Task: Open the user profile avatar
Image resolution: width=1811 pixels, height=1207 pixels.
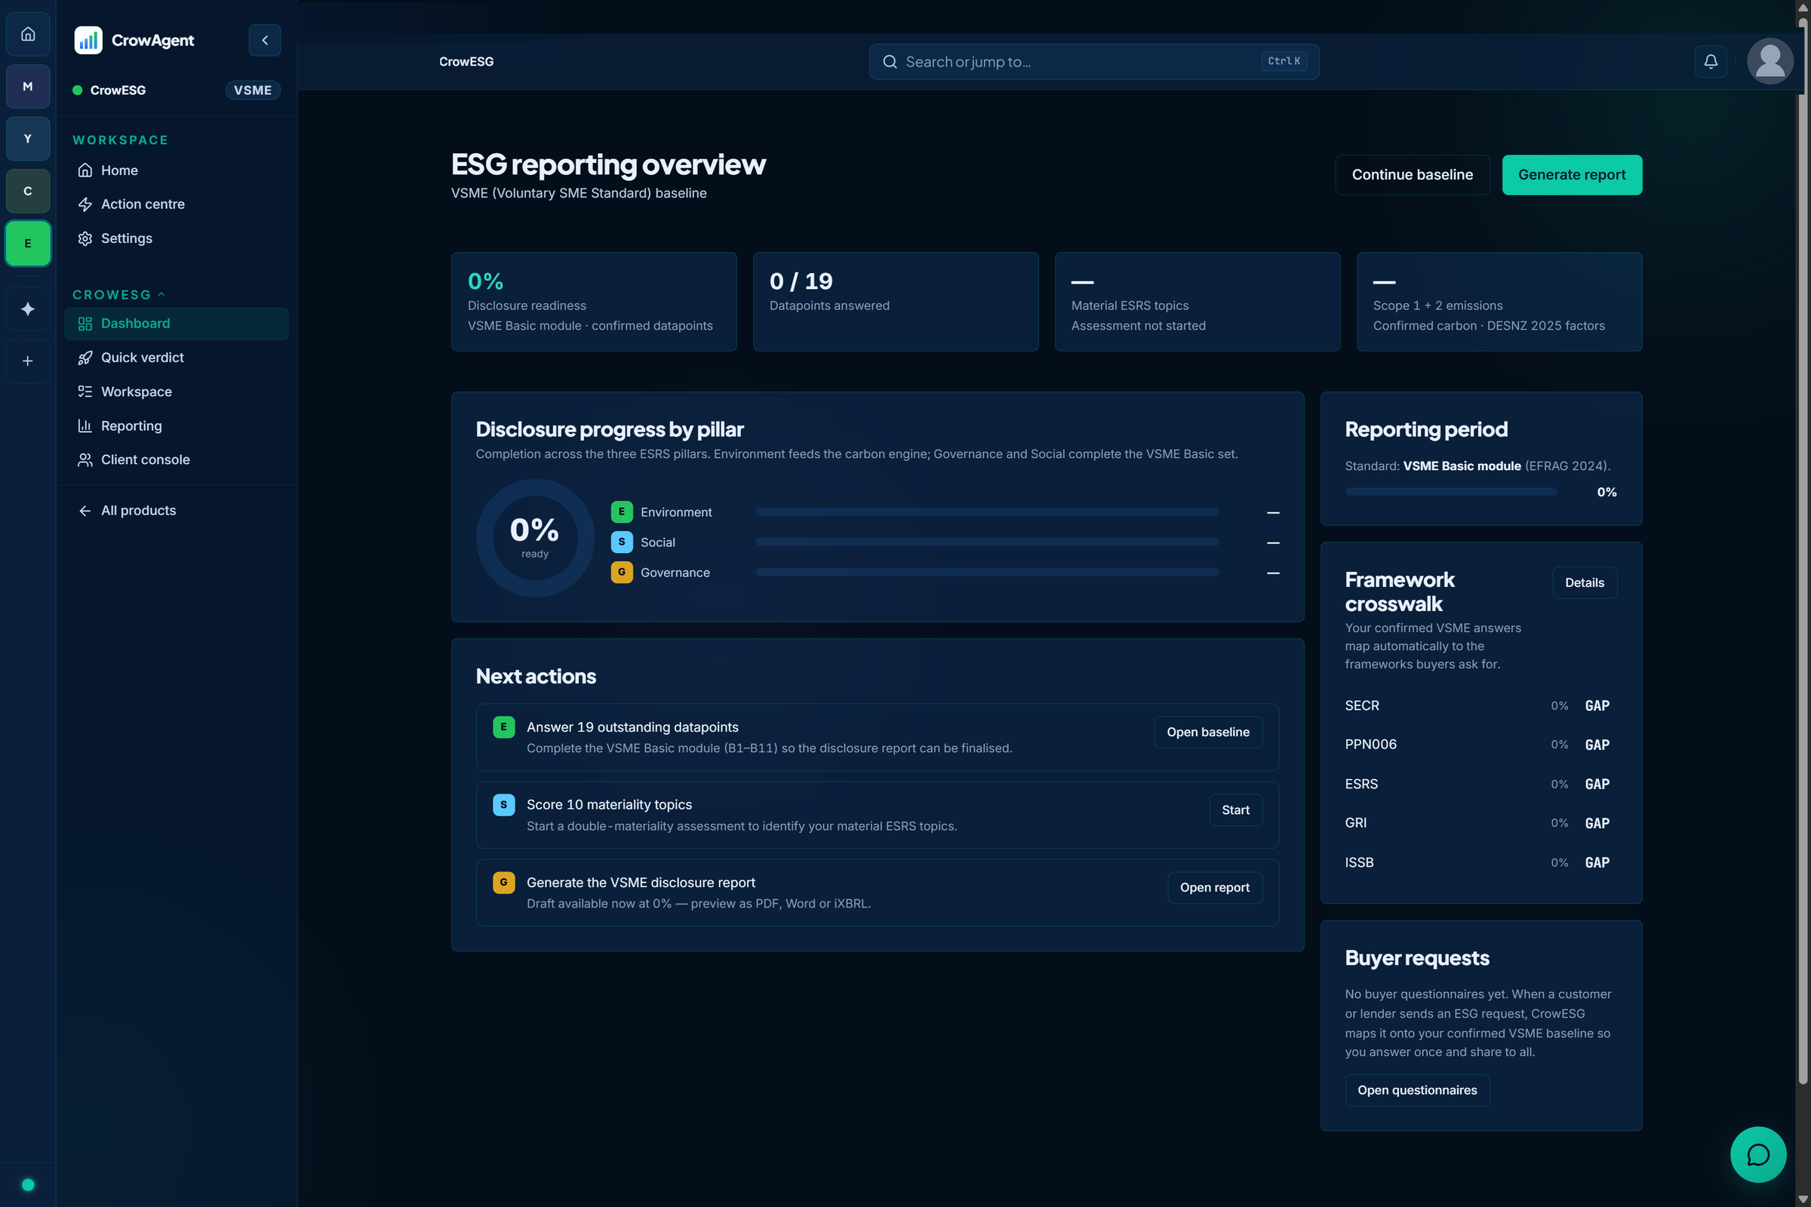Action: [x=1769, y=62]
